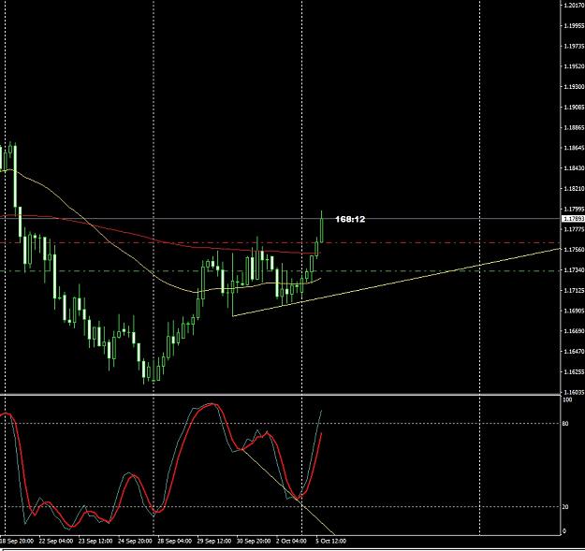Select price axis value 1.17560
The height and width of the screenshot is (551, 585).
574,250
